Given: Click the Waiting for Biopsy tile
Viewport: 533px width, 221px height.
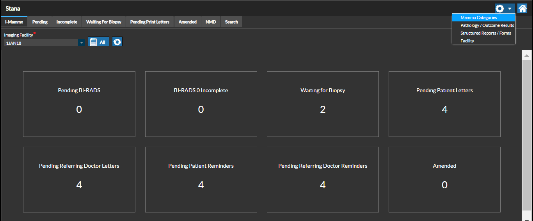Looking at the screenshot, I should click(323, 104).
